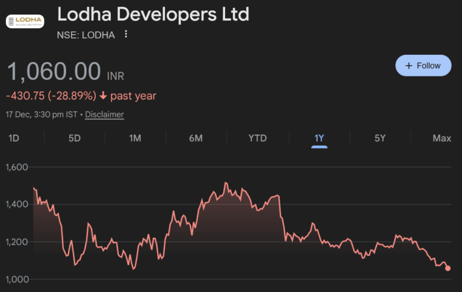This screenshot has height=292, width=462.
Task: View the 5Y chart range
Action: point(380,138)
